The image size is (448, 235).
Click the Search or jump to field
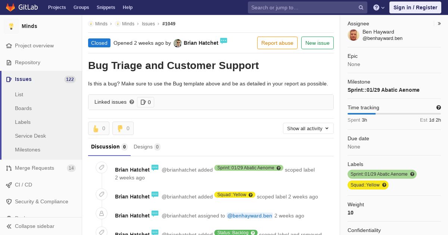pos(308,7)
